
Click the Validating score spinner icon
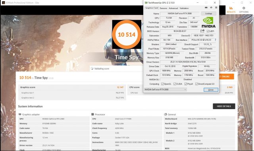92,68
